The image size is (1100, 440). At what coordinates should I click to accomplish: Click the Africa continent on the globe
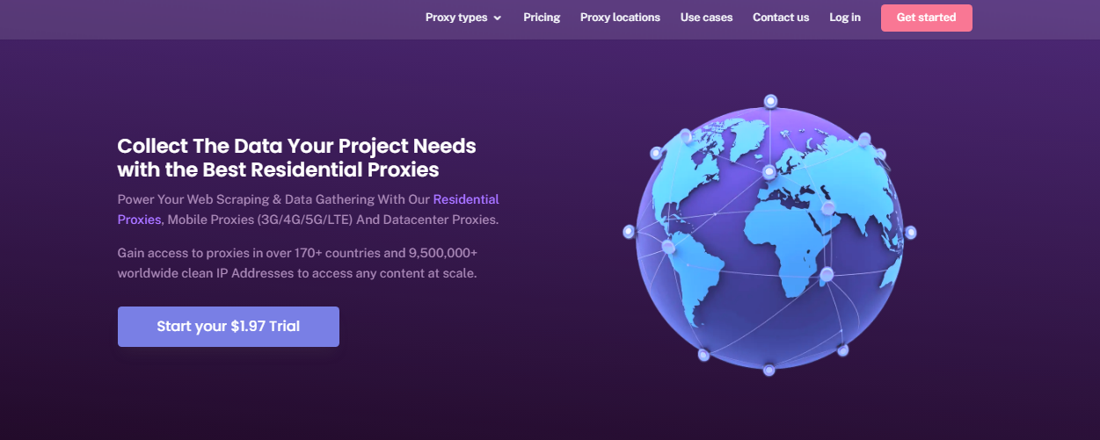(x=787, y=250)
